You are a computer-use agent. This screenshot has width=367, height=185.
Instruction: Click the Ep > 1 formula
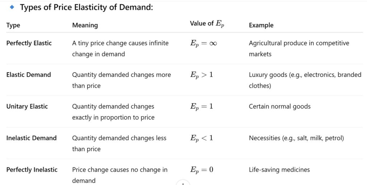tap(201, 75)
